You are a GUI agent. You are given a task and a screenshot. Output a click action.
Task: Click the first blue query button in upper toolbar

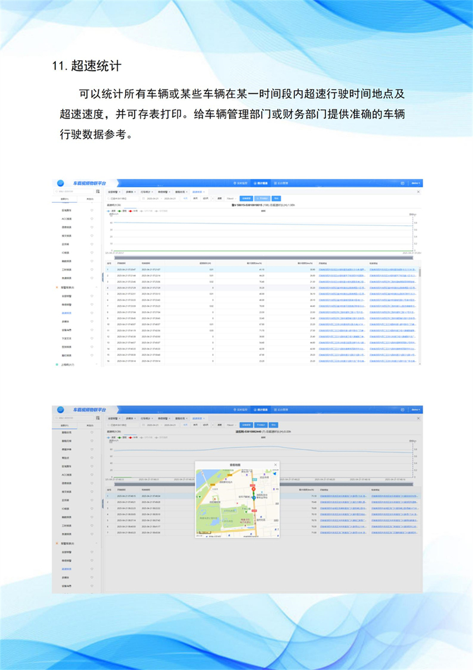pyautogui.click(x=247, y=198)
